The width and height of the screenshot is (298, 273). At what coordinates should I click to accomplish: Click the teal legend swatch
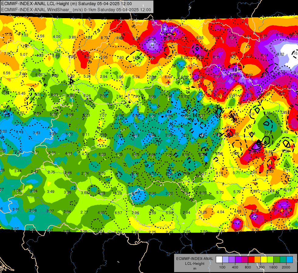pos(284,260)
